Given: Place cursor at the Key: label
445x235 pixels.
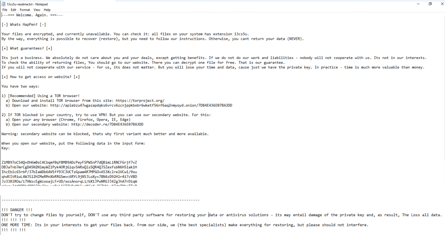Looking at the screenshot, I should pos(6,148).
